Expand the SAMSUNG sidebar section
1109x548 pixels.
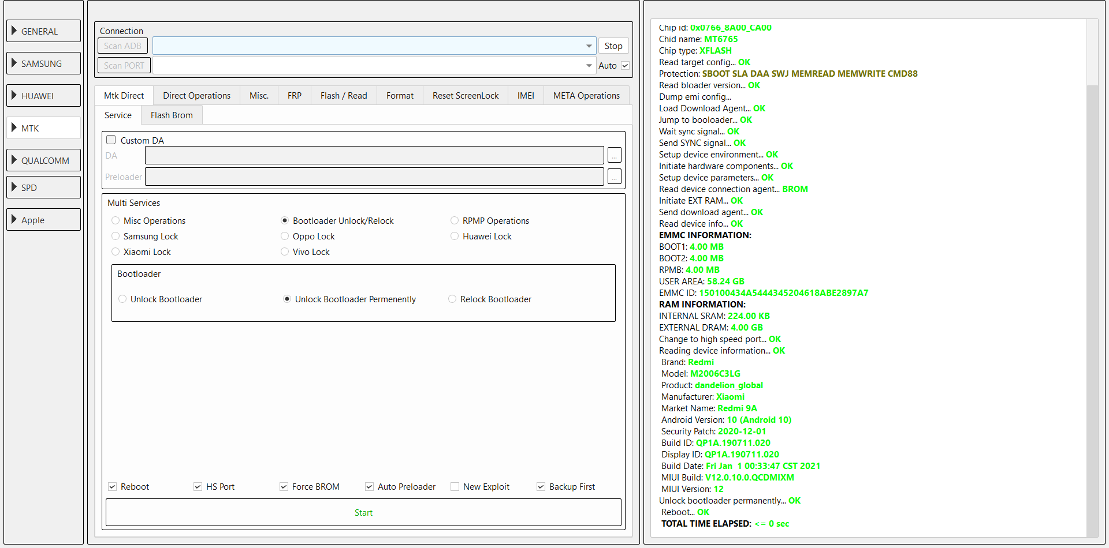tap(43, 63)
